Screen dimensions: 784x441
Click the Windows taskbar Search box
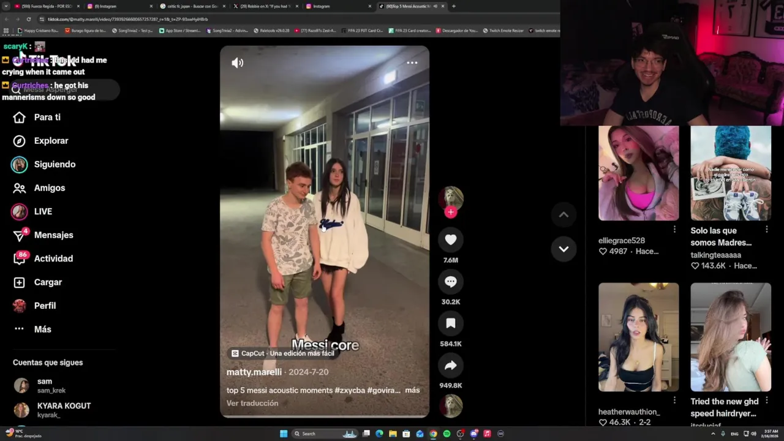coord(325,434)
